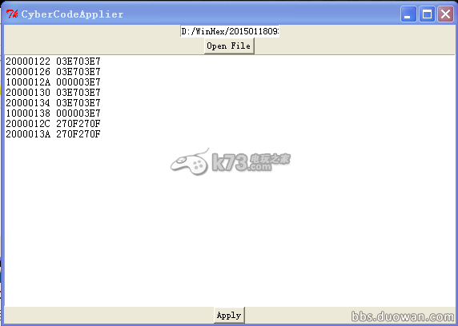
Task: Click the bbs.duowan.com watermark text
Action: pyautogui.click(x=403, y=316)
